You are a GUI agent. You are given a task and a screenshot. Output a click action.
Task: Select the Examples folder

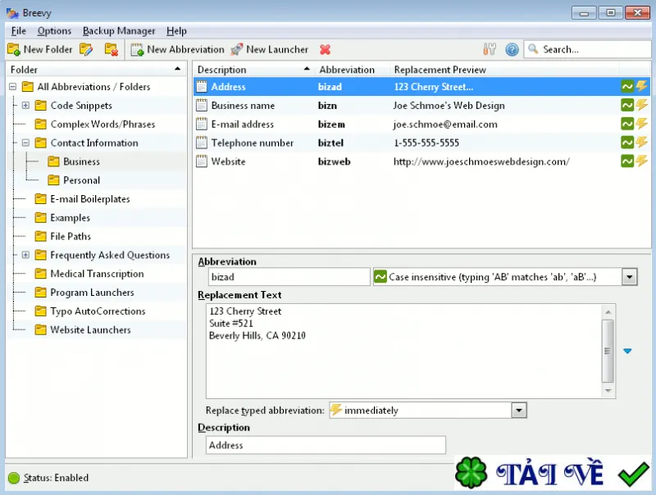click(x=70, y=218)
